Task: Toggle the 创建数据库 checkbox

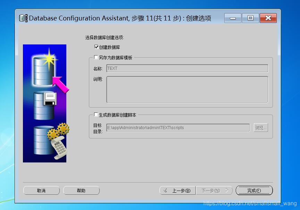Action: 96,47
